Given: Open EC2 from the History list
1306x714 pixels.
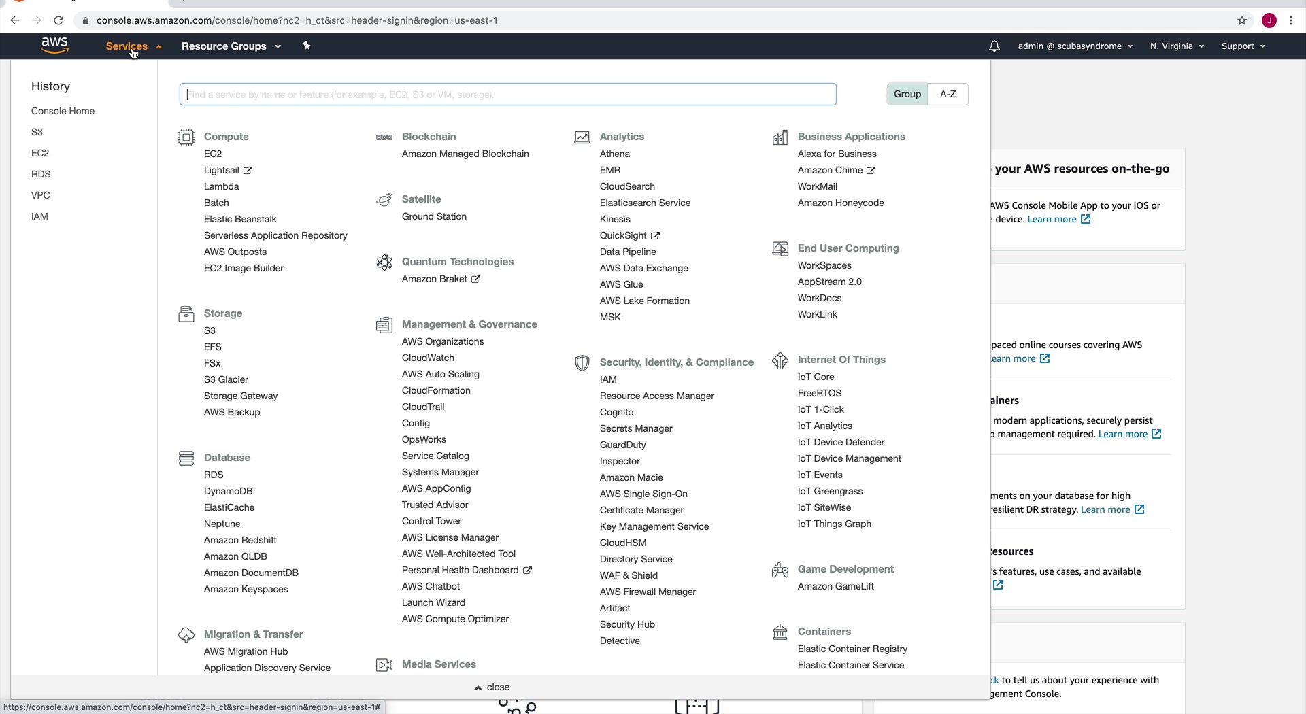Looking at the screenshot, I should tap(40, 153).
